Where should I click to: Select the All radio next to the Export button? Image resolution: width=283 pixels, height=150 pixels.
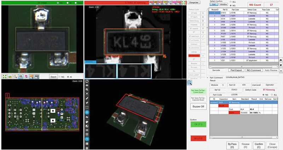(x=68, y=77)
